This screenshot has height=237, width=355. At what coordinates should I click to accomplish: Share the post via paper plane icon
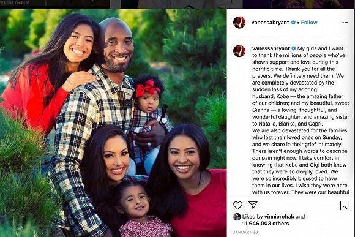pos(253,205)
